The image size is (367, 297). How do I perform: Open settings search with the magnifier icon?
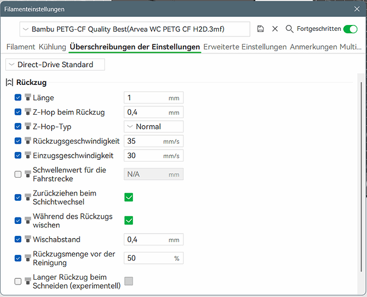pyautogui.click(x=290, y=29)
